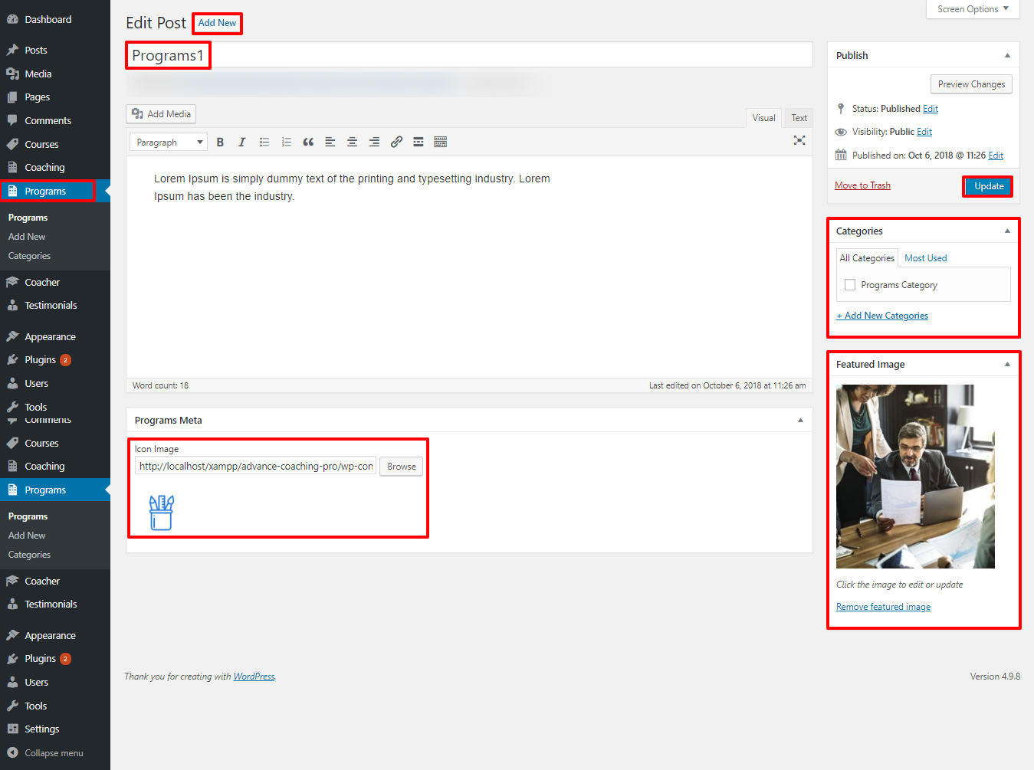Click the featured image thumbnail
The image size is (1034, 770).
click(915, 477)
